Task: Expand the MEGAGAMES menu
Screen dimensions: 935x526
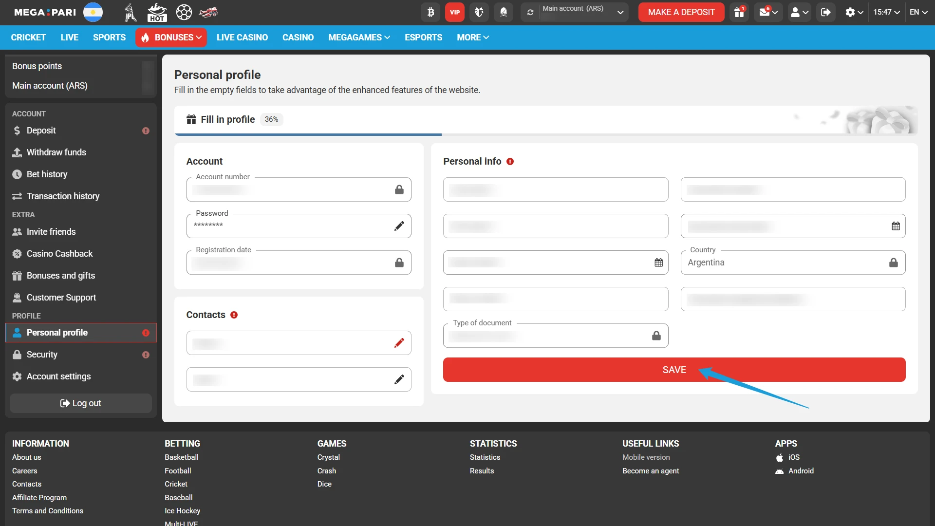Action: pos(359,38)
